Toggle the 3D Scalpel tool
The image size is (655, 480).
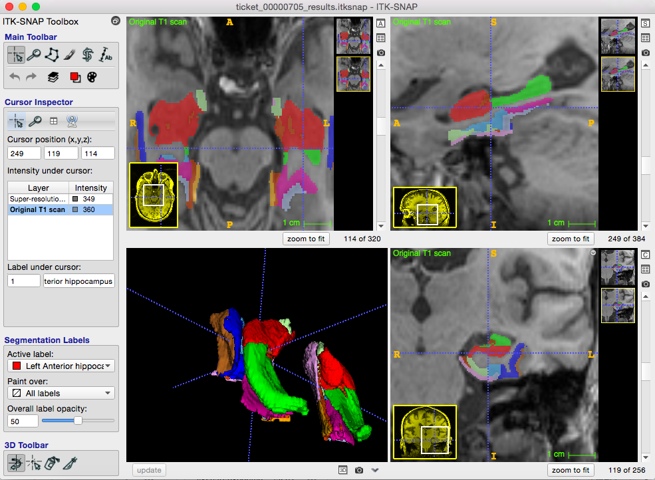point(70,463)
